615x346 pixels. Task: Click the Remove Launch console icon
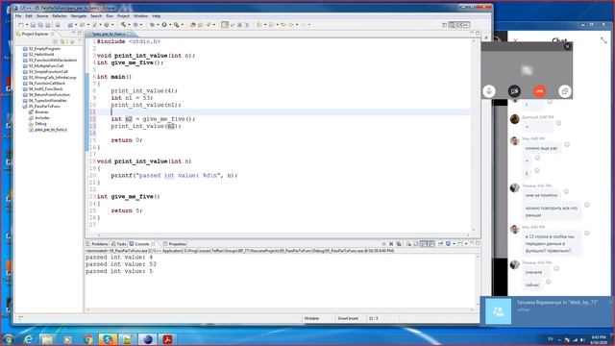[x=391, y=244]
